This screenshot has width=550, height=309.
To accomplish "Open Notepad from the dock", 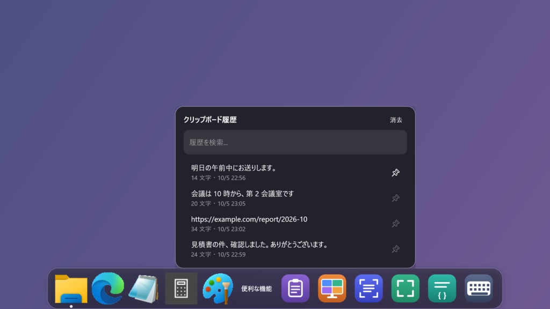I will tap(144, 289).
